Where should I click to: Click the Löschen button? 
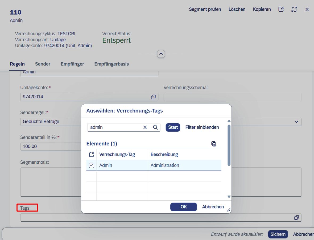pos(237,9)
